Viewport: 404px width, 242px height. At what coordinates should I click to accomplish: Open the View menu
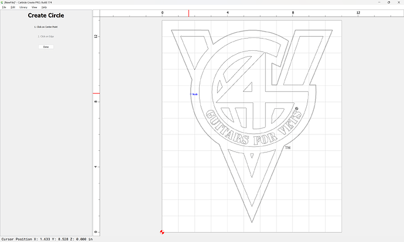coord(35,7)
